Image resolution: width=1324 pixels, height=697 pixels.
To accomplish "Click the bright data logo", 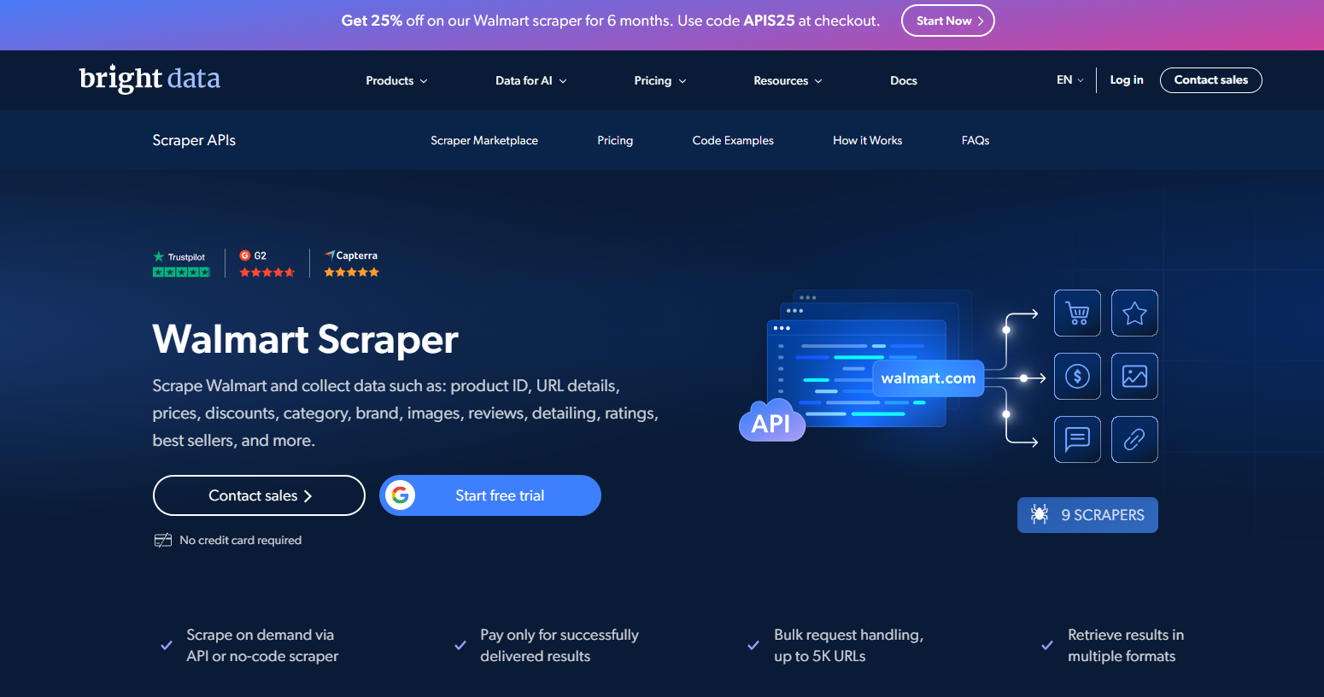I will 149,79.
